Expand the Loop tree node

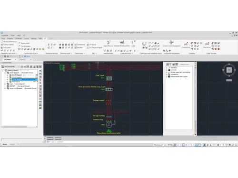click(5, 84)
